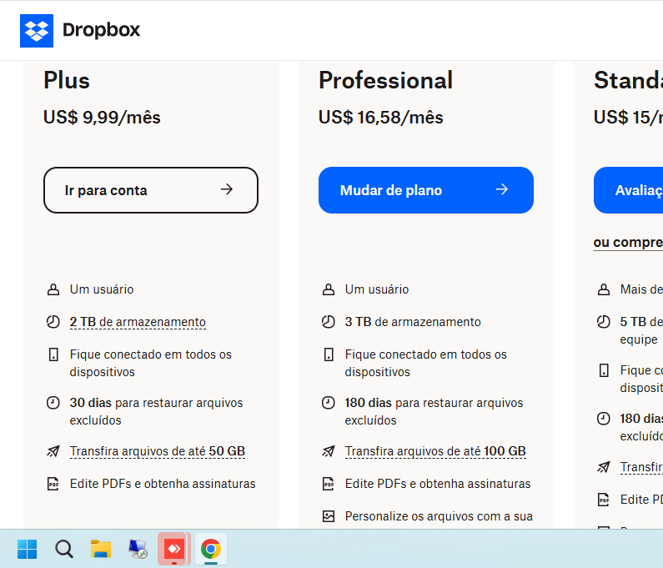Click the arrow in Ir para conta button
The image size is (663, 568).
(227, 189)
